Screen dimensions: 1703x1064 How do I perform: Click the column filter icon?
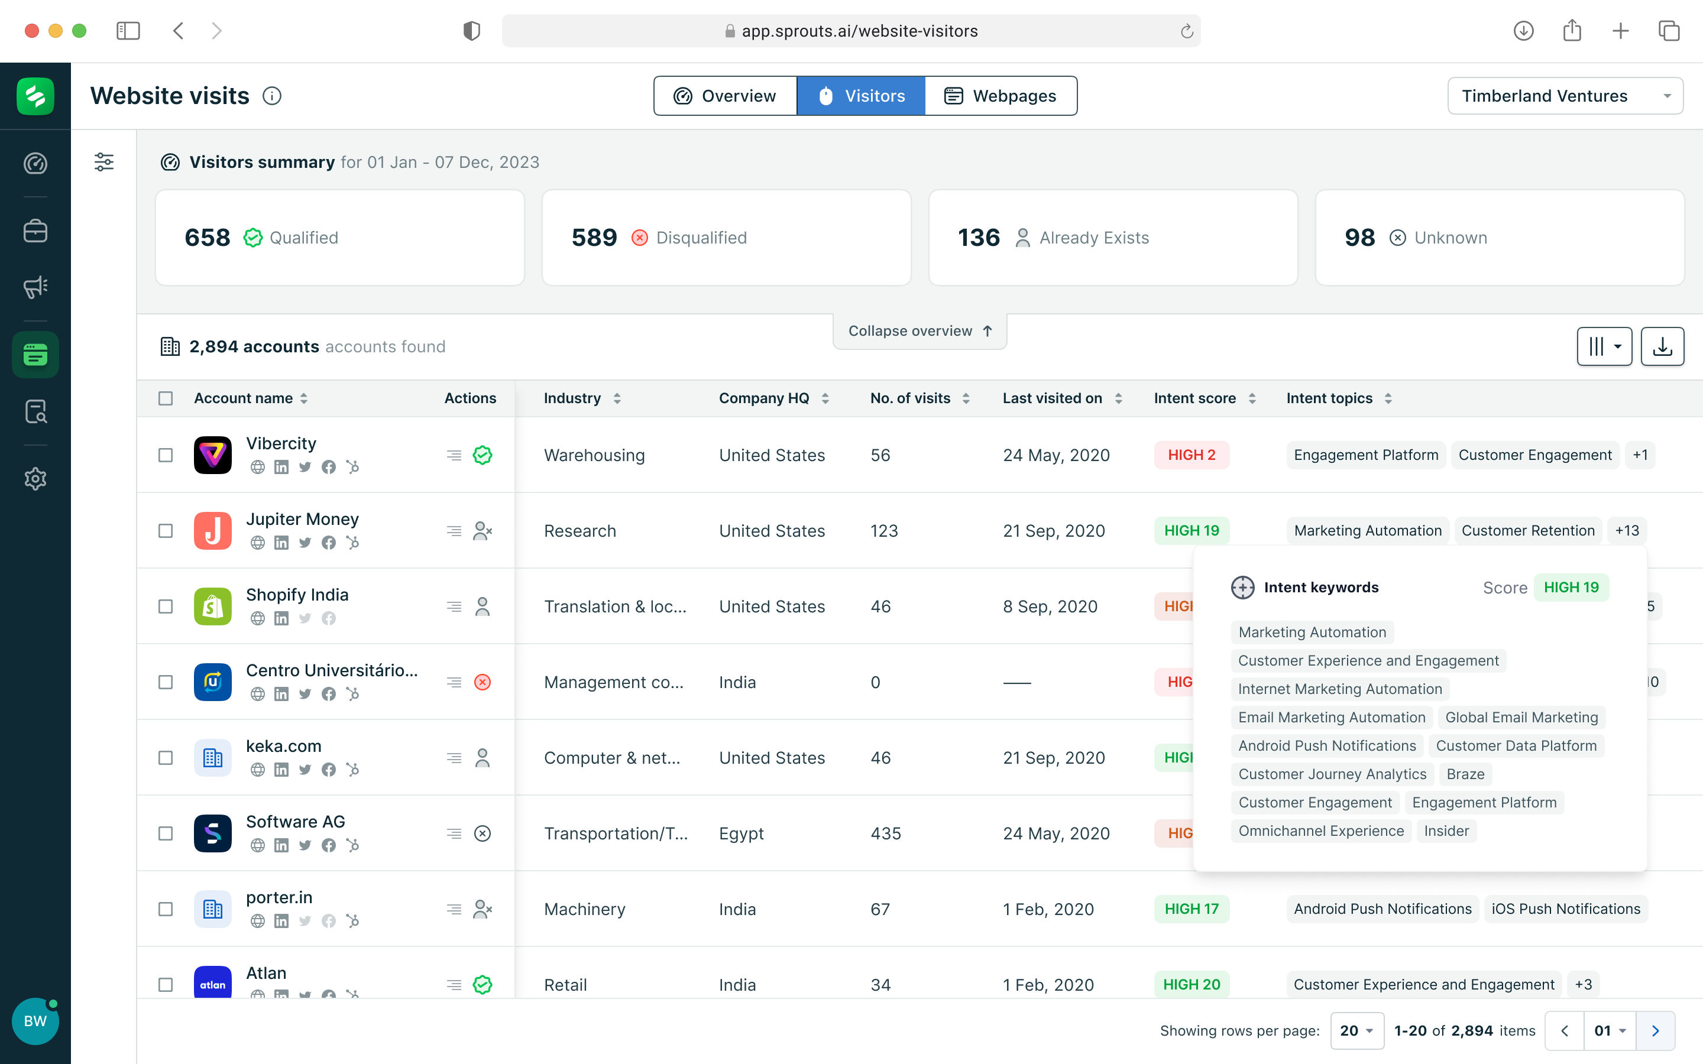(x=1604, y=347)
